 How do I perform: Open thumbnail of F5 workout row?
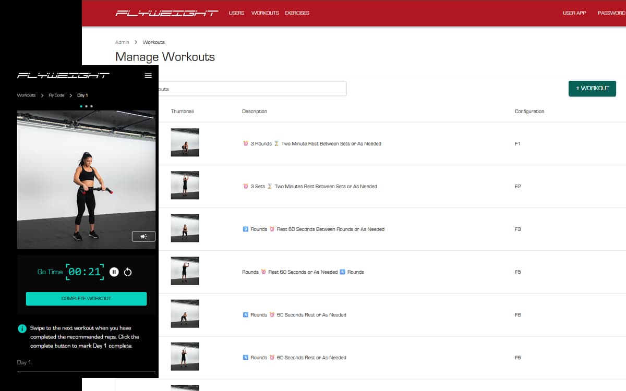tap(185, 271)
